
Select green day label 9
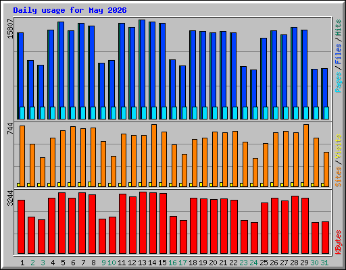103,263
